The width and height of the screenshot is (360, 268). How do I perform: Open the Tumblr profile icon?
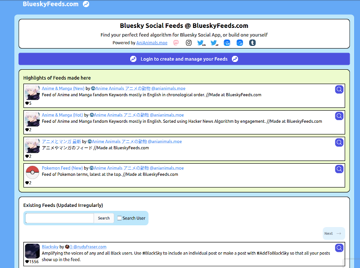click(252, 43)
